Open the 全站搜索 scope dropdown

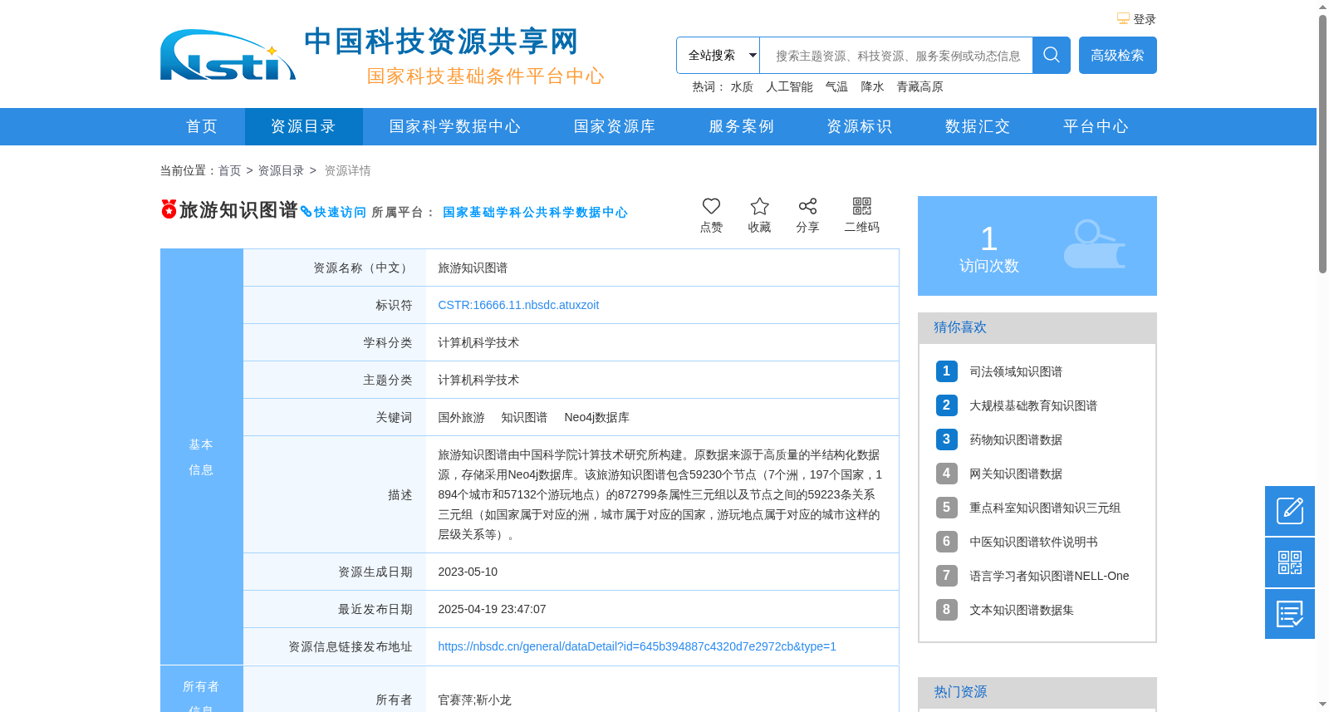pyautogui.click(x=718, y=55)
